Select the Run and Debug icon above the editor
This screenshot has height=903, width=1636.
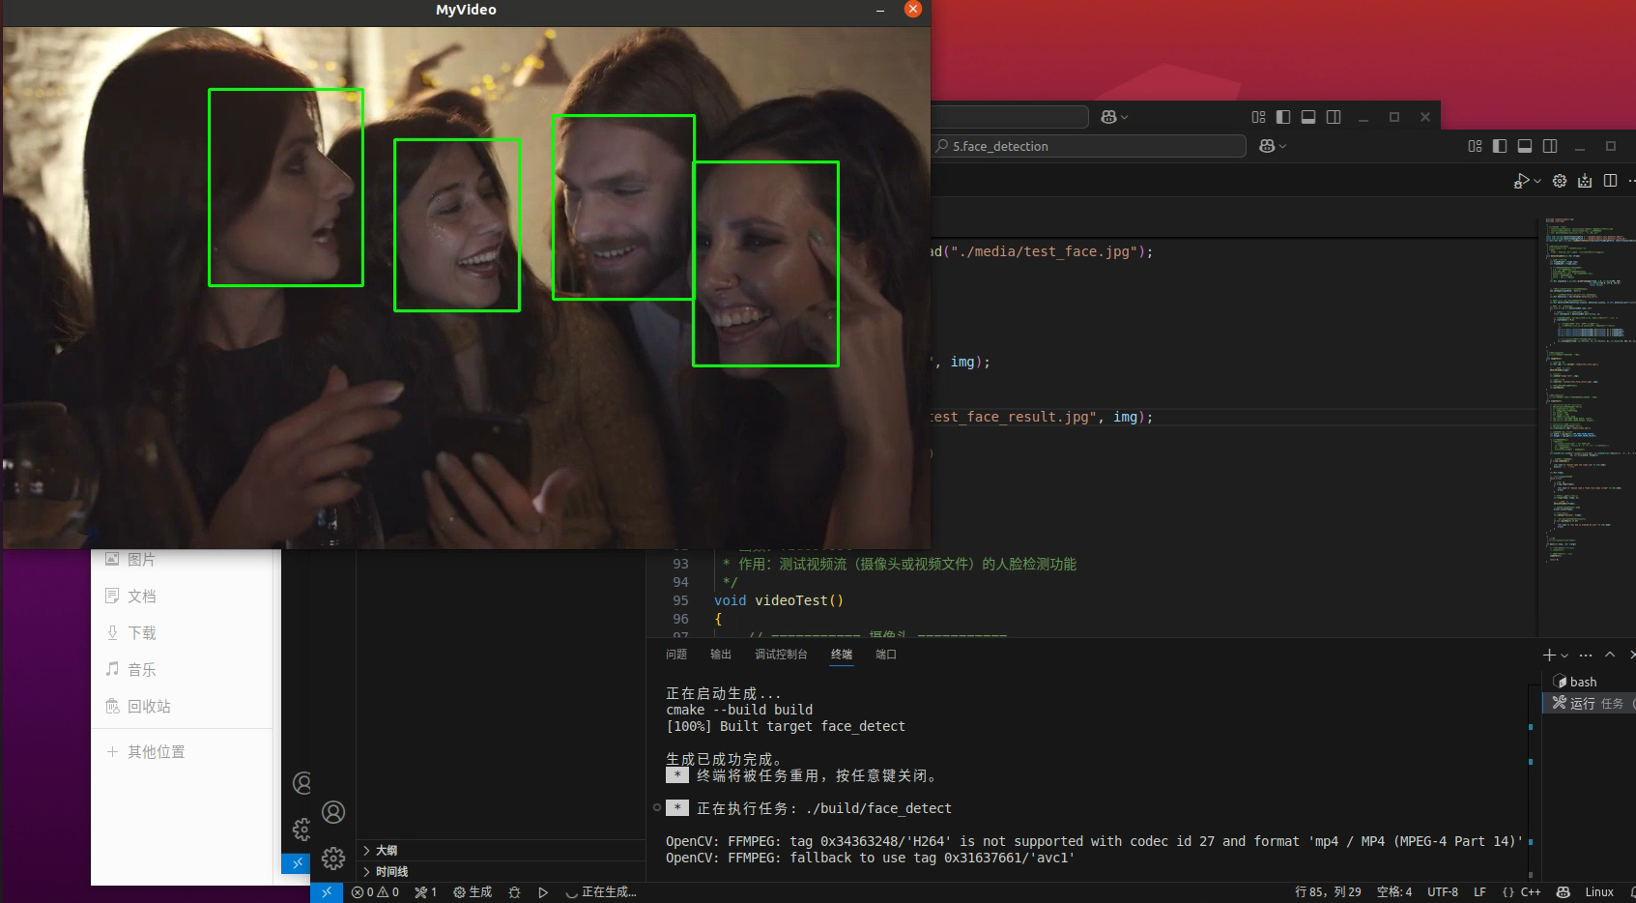tap(1522, 181)
